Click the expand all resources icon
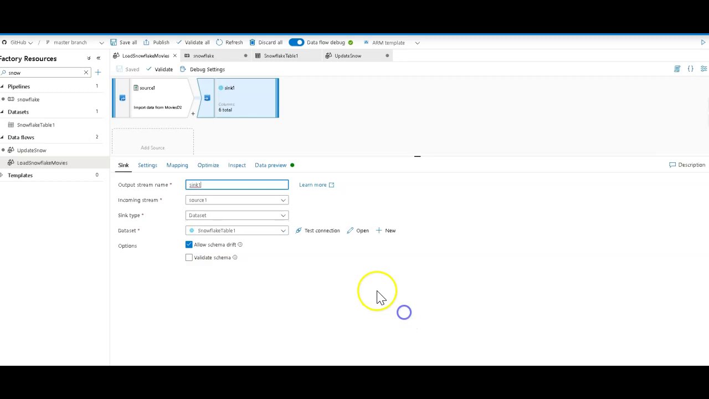Image resolution: width=709 pixels, height=399 pixels. click(x=89, y=58)
